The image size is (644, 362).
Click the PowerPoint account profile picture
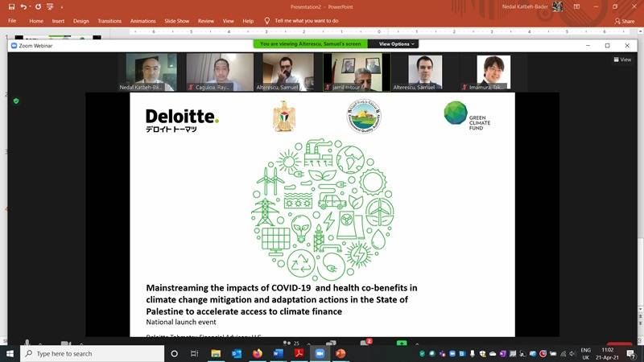(557, 6)
